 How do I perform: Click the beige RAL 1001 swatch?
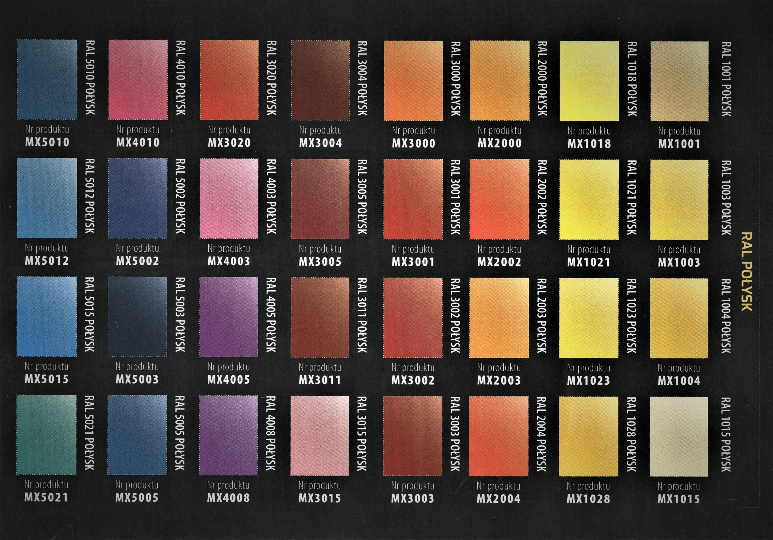click(x=679, y=81)
